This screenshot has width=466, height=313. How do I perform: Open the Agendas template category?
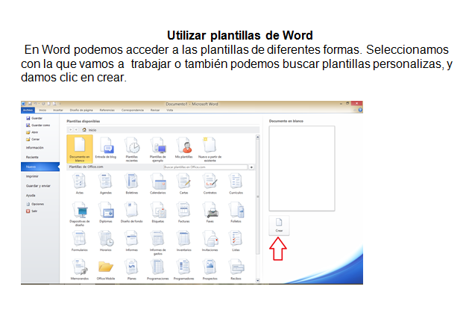click(106, 184)
